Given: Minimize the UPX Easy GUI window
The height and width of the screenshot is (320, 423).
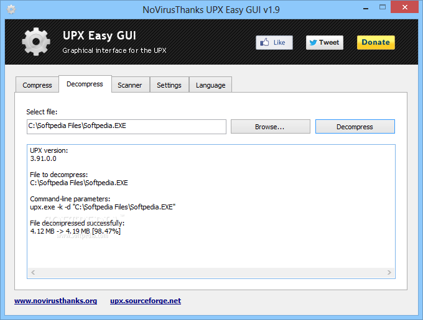Looking at the screenshot, I should pyautogui.click(x=366, y=8).
